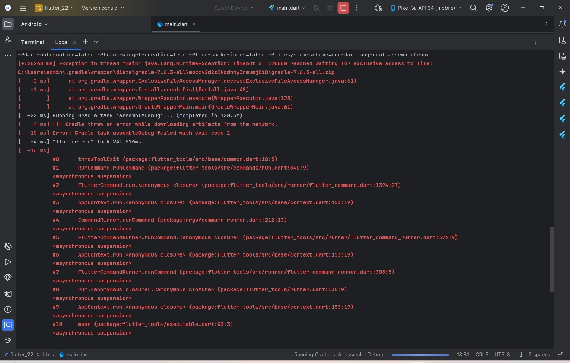The width and height of the screenshot is (570, 363).
Task: Open Pixel 3a API 34 device dropdown
Action: click(426, 7)
